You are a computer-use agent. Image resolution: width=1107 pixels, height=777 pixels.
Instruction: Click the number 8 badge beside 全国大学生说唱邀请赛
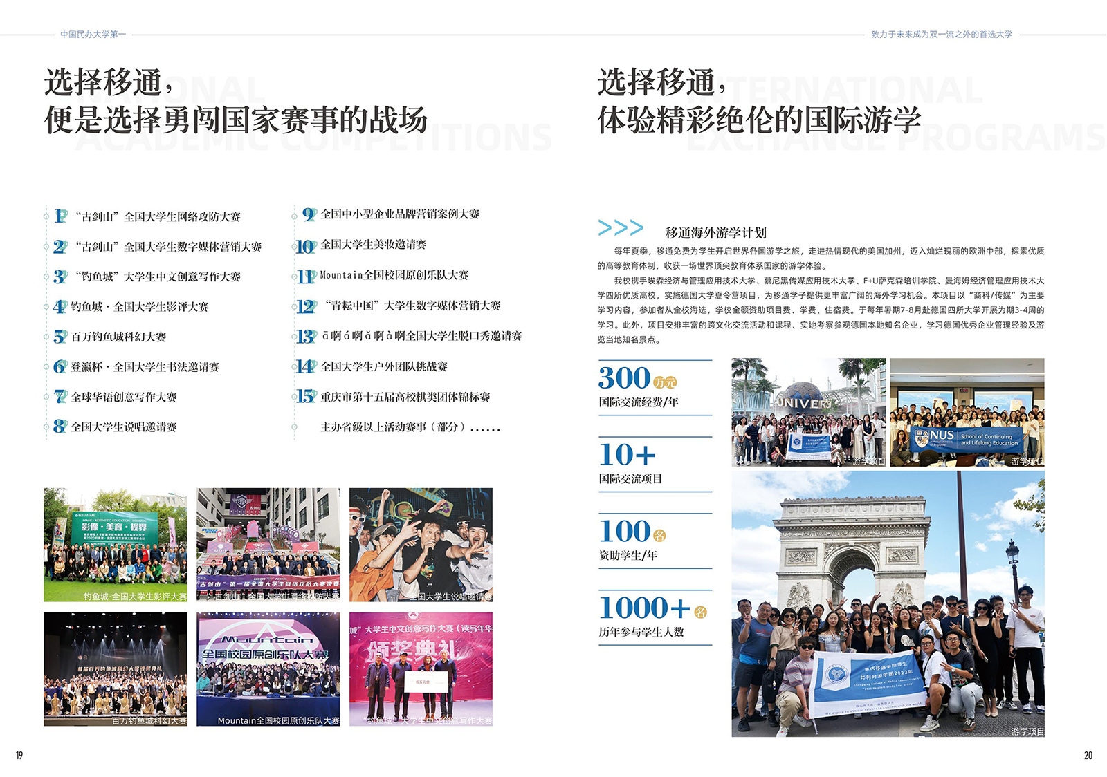(61, 427)
